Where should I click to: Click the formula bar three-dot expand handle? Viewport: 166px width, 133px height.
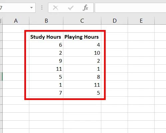pyautogui.click(x=42, y=8)
